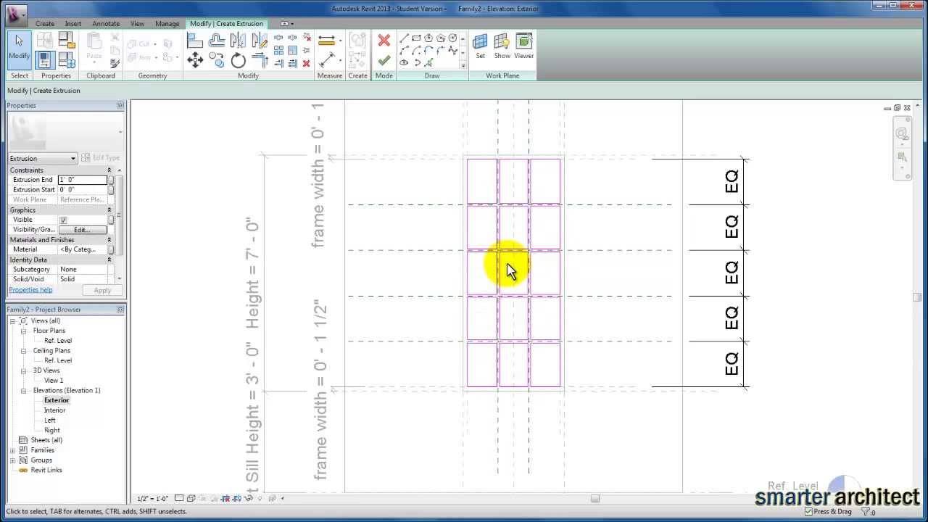Collapse the Identity Data section
The image size is (928, 522).
pos(109,260)
